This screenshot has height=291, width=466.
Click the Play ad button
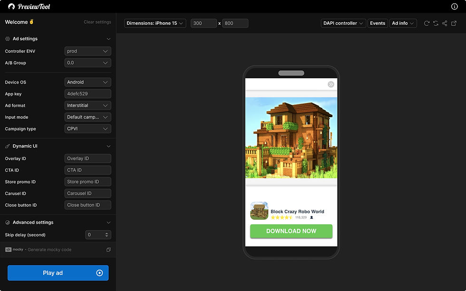[58, 273]
